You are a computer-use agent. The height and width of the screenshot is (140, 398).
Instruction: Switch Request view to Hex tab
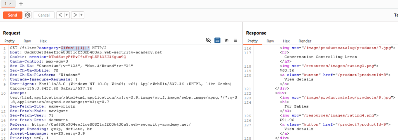[x=43, y=41]
